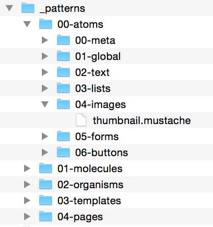Select the 01-molecules folder icon
Viewport: 213px width, 227px height.
pyautogui.click(x=46, y=168)
